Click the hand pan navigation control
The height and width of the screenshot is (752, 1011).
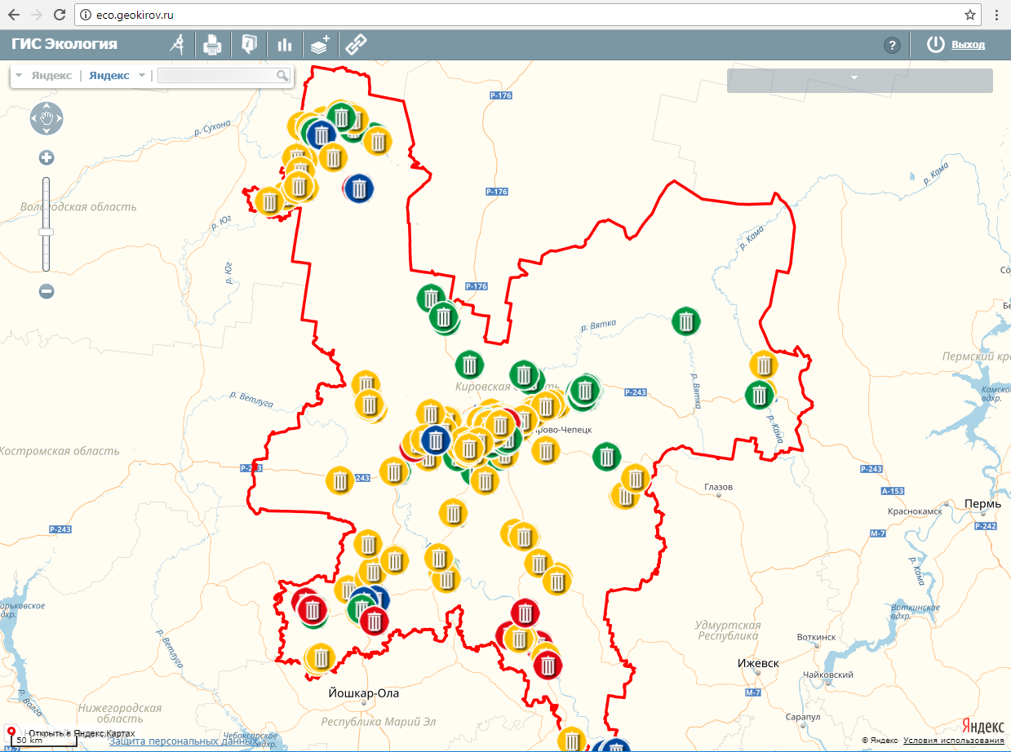pyautogui.click(x=47, y=119)
